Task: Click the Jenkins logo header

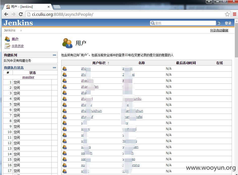Action: pos(18,23)
